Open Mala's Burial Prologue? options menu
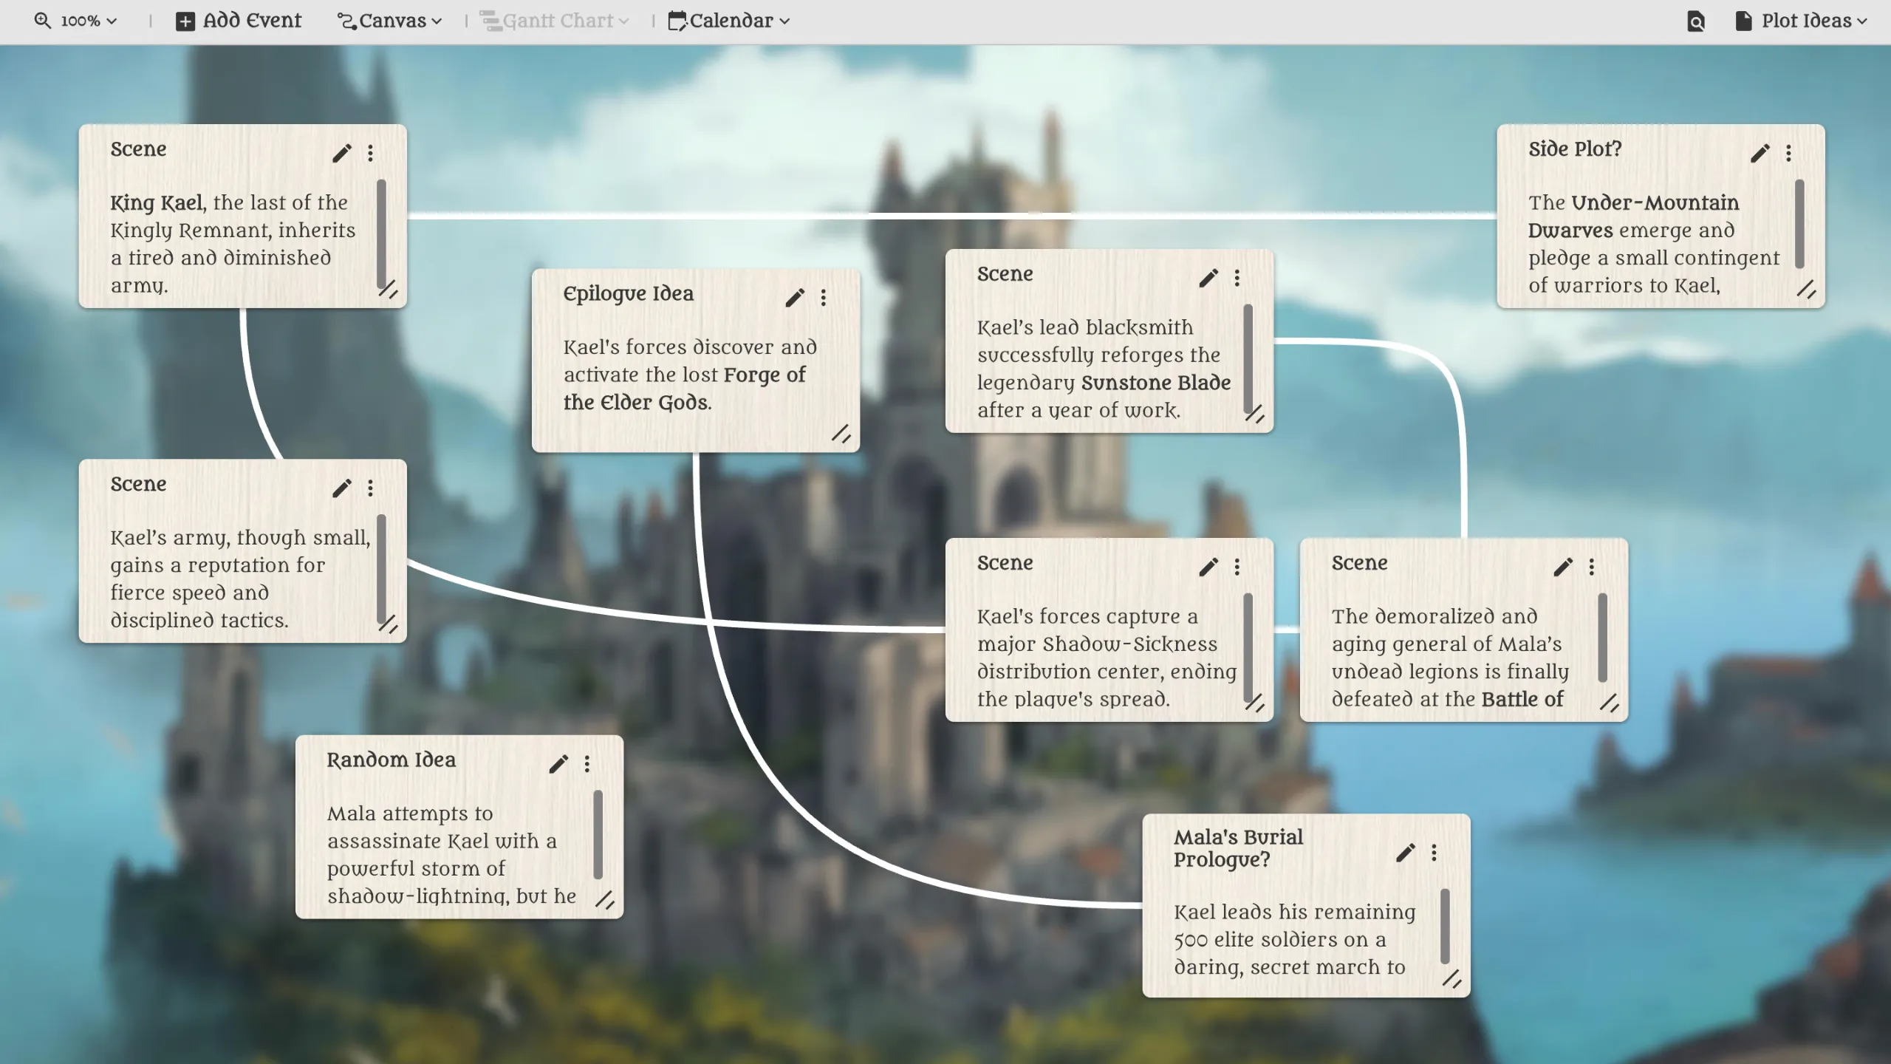Viewport: 1891px width, 1064px height. coord(1434,853)
